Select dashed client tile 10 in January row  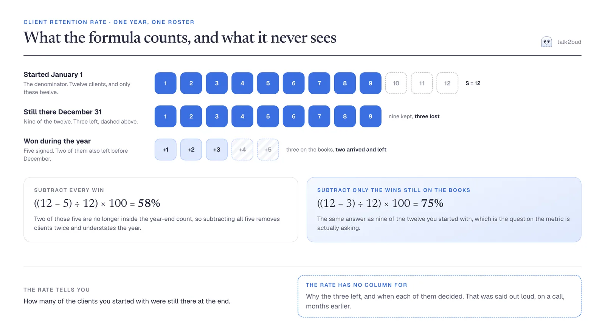396,83
